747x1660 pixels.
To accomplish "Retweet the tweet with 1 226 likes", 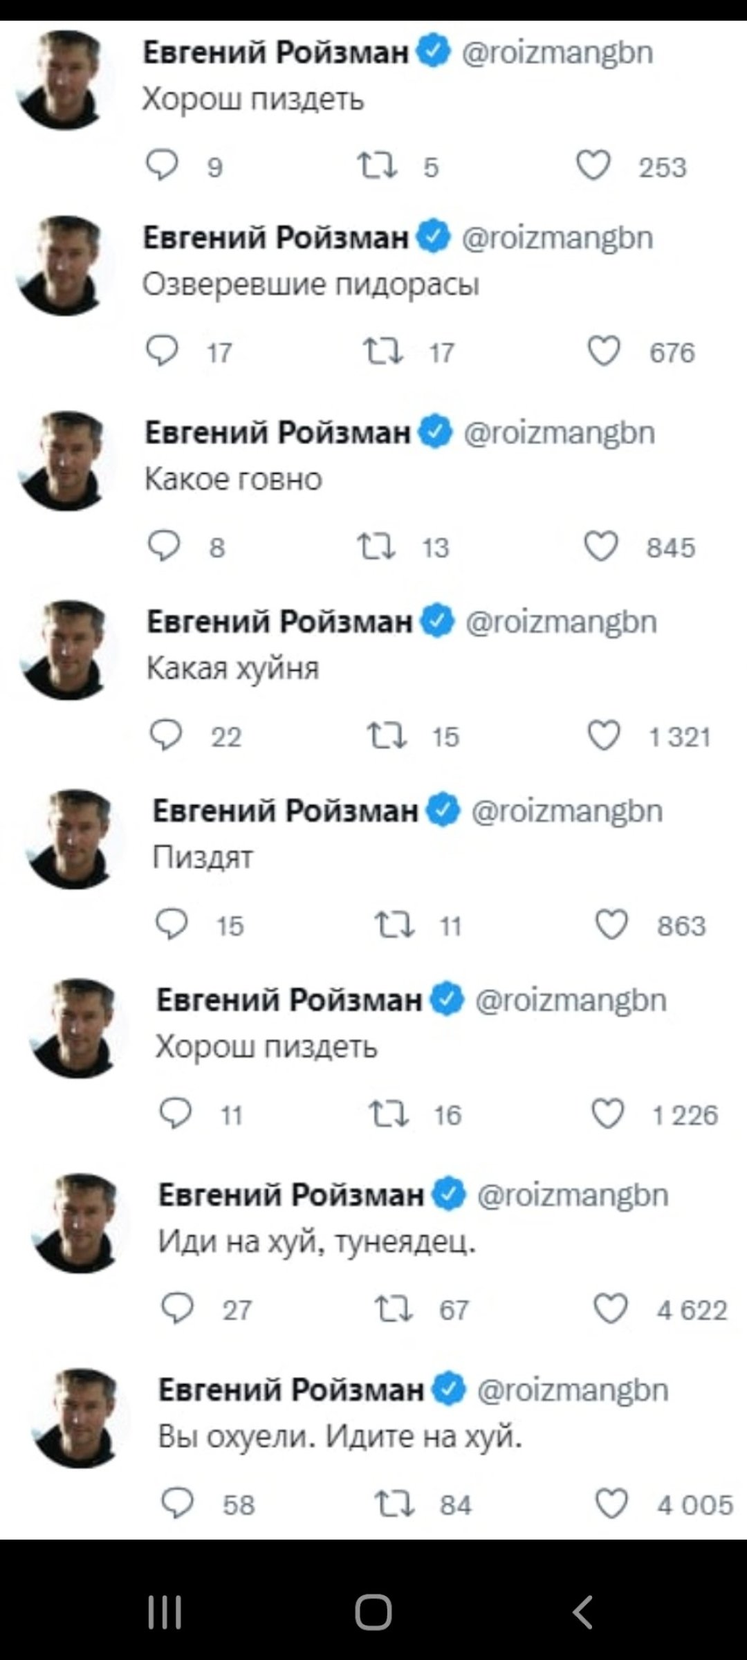I will tap(389, 1114).
